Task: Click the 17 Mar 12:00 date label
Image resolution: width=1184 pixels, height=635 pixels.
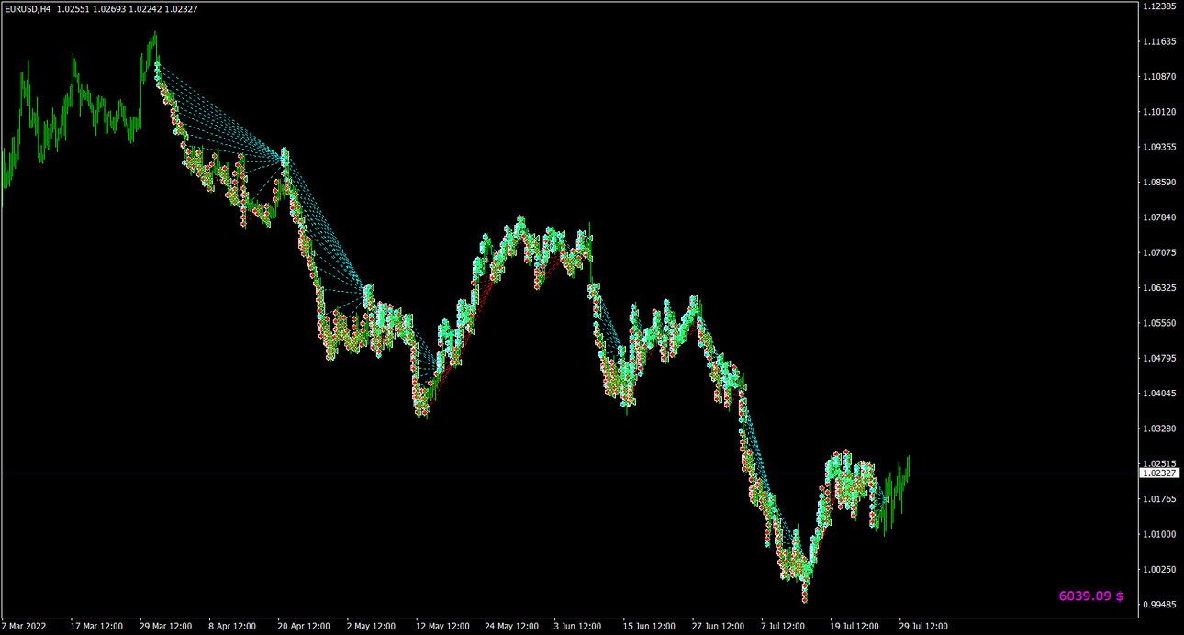Action: 97,627
